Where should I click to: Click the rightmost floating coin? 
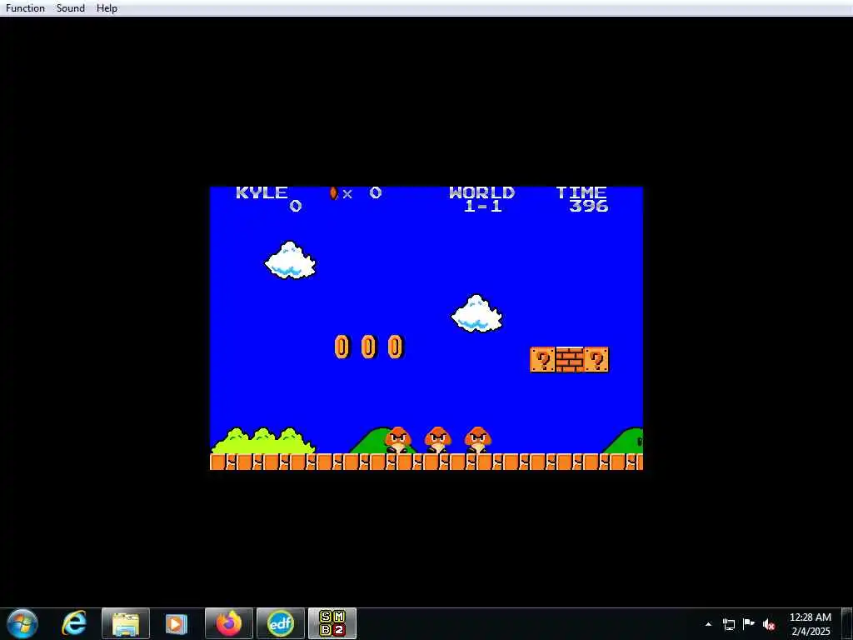pos(396,347)
